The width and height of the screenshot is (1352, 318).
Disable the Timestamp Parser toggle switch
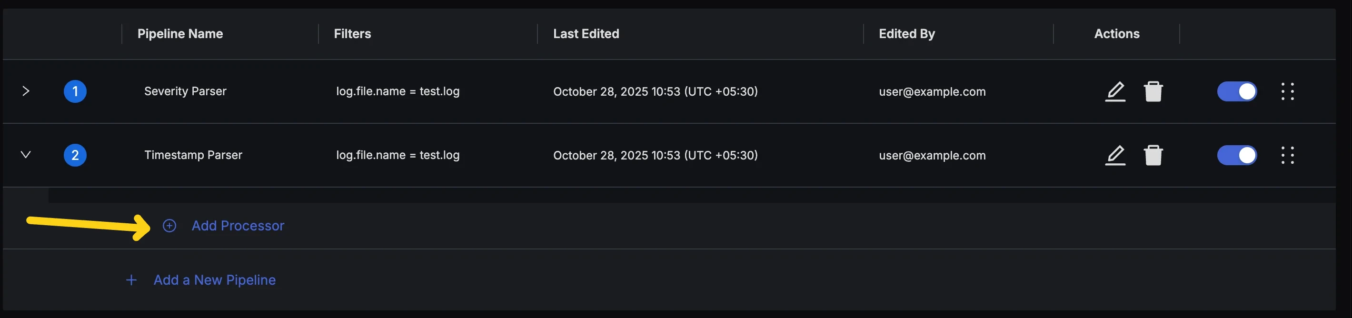[x=1238, y=155]
